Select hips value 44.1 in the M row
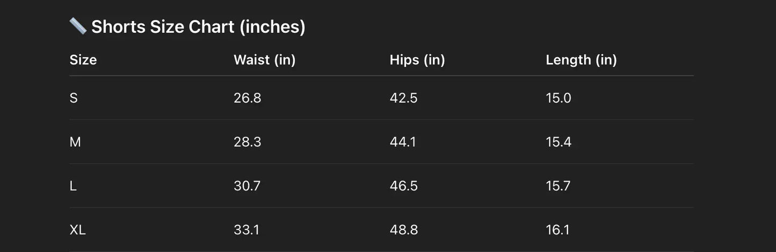This screenshot has height=252, width=776. pos(403,142)
